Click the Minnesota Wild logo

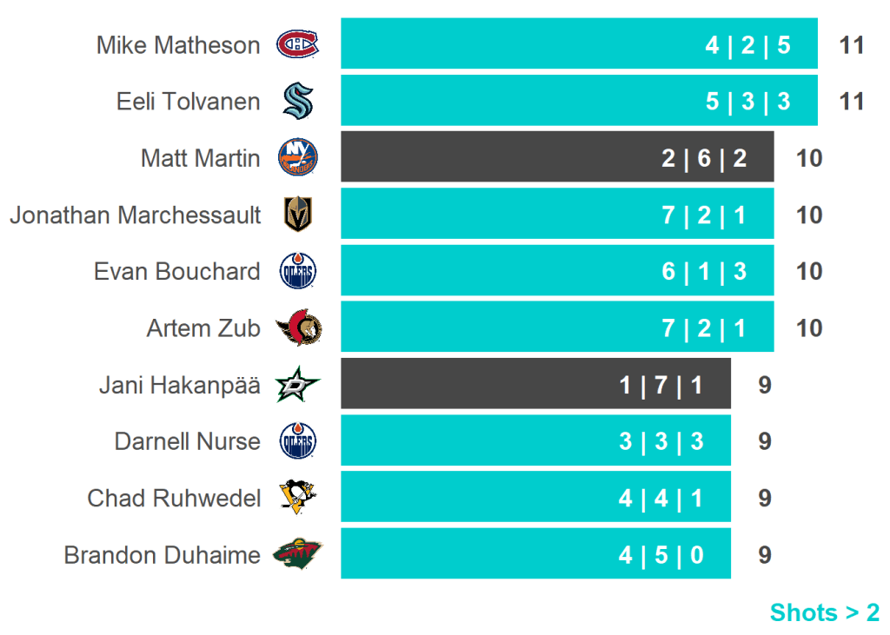point(297,554)
